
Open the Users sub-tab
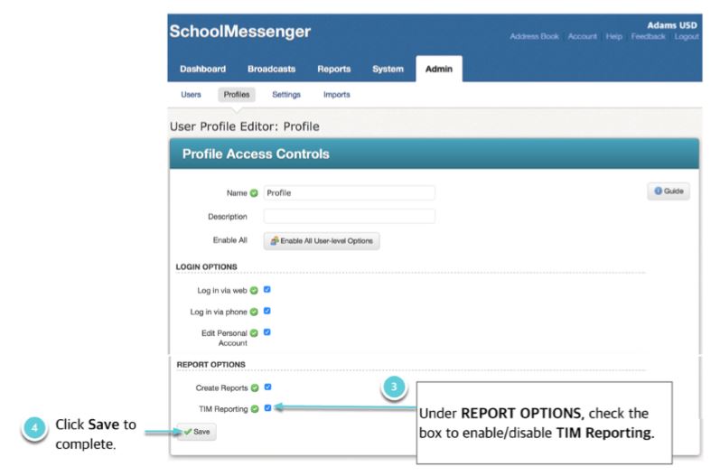[x=191, y=95]
